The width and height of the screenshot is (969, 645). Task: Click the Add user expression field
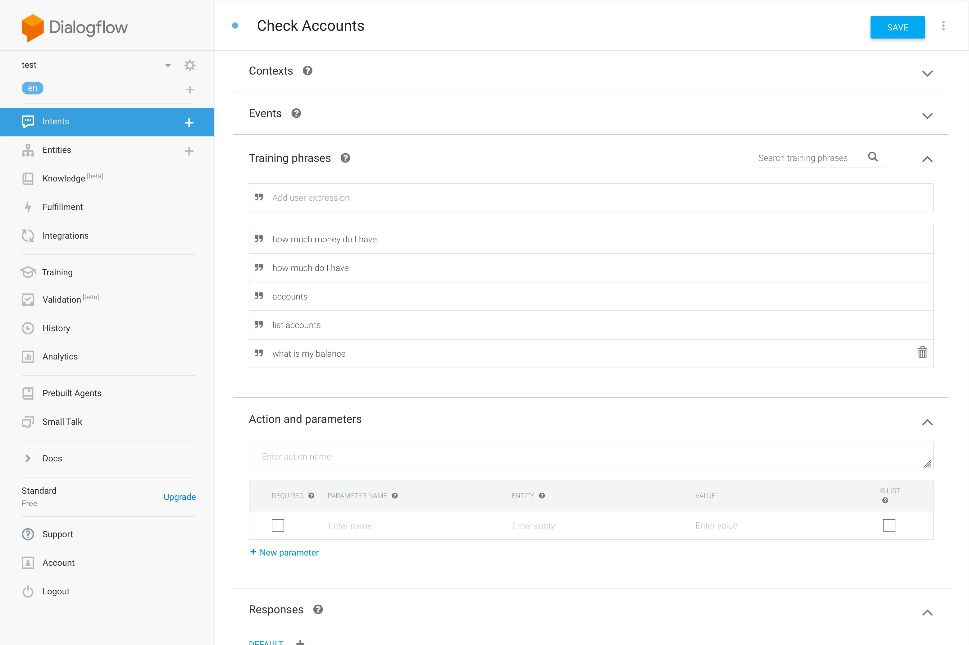coord(591,198)
